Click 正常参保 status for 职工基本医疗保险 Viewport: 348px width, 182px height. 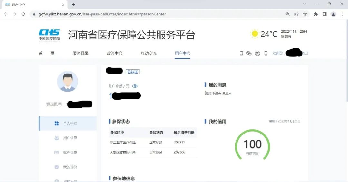point(156,143)
